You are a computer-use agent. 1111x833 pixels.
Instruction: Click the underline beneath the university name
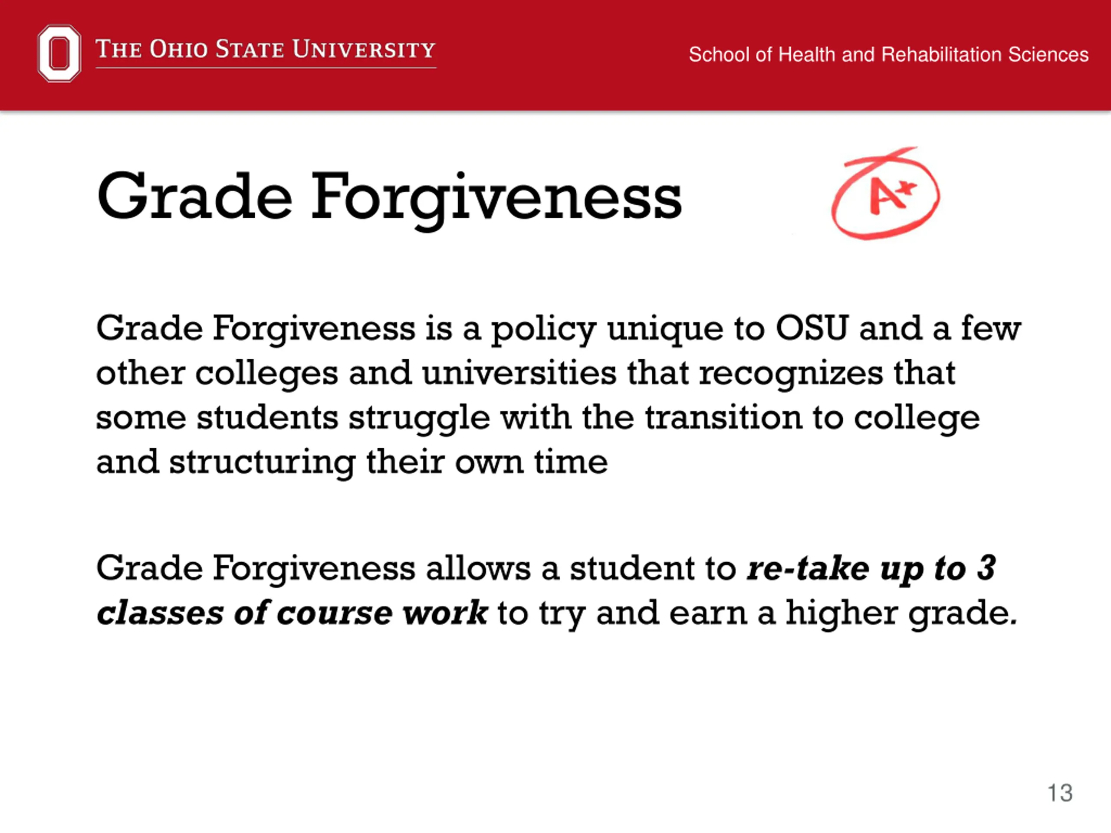(266, 67)
